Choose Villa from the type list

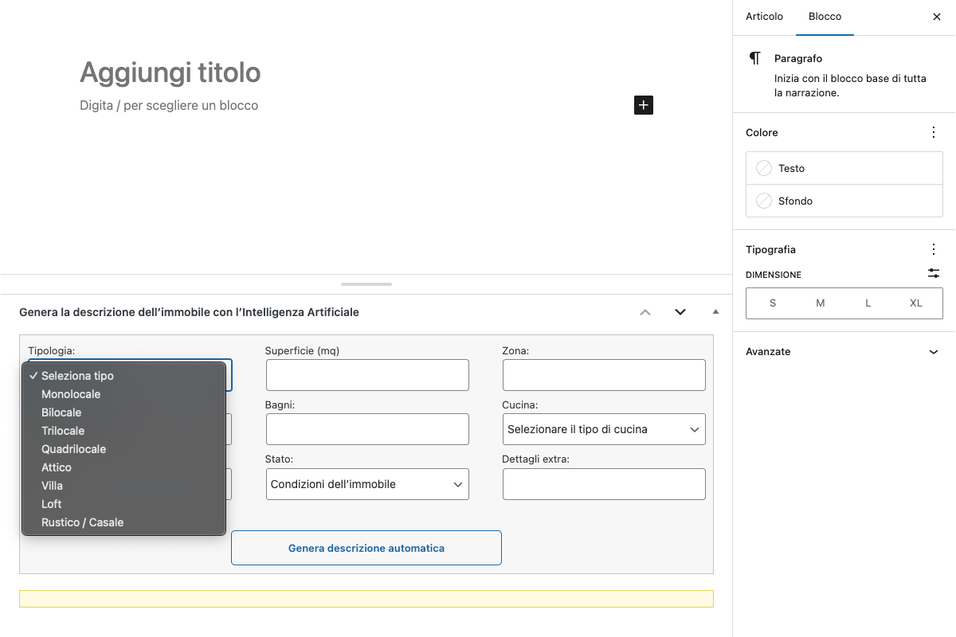(x=123, y=486)
